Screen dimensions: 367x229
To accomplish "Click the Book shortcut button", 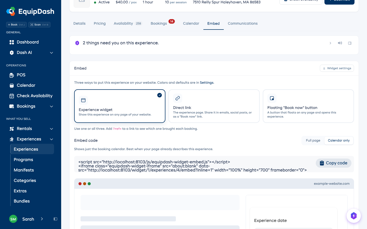I will tap(16, 25).
